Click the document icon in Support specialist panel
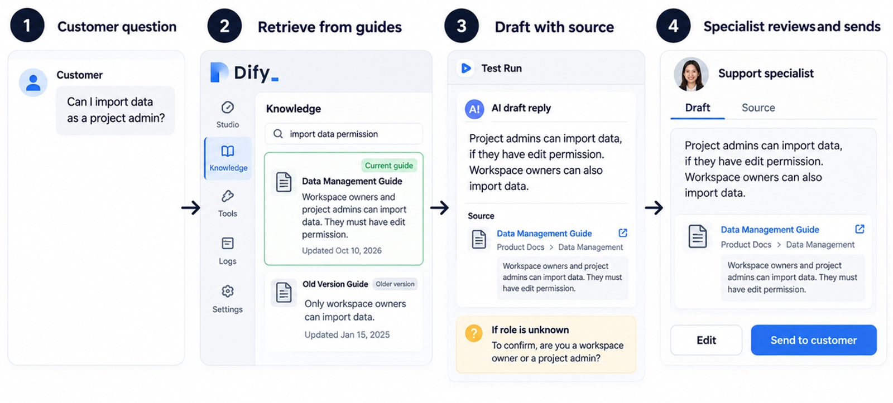893x403 pixels. click(698, 236)
